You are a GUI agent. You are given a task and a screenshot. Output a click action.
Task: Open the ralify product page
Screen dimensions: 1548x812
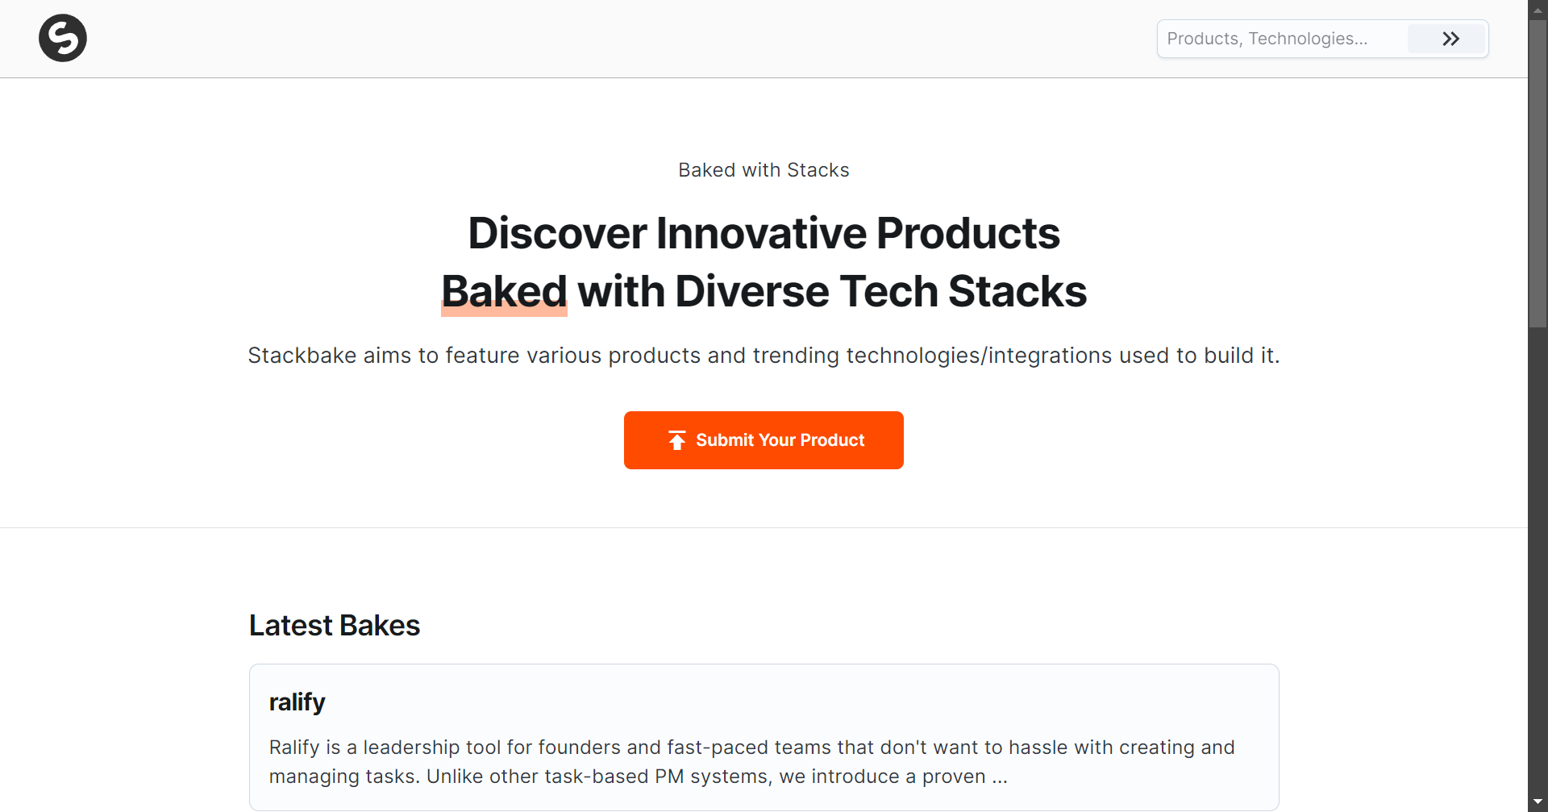[297, 702]
